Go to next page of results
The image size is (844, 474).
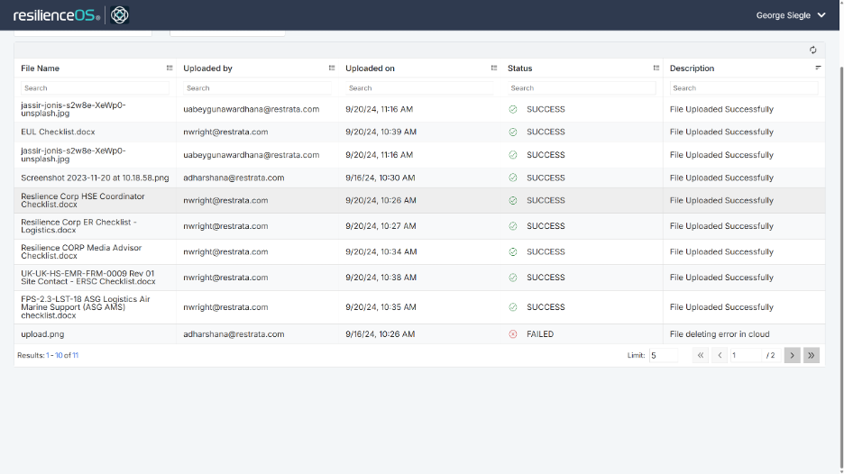pos(793,355)
